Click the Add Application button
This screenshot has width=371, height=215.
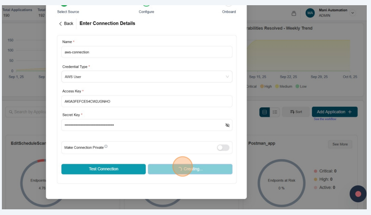pos(334,112)
